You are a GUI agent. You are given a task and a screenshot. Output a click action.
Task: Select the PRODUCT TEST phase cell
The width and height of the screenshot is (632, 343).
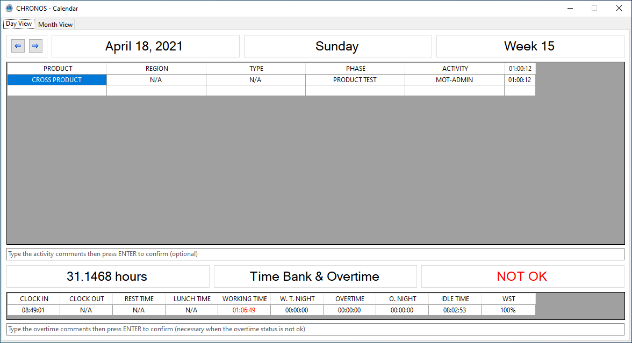[355, 79]
